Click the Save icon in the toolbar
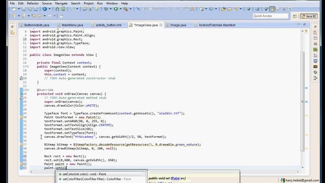 pos(24,9)
